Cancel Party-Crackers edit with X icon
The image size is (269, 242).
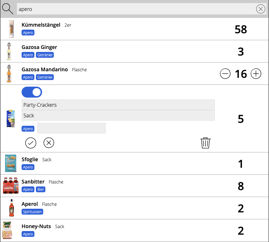[x=49, y=143]
